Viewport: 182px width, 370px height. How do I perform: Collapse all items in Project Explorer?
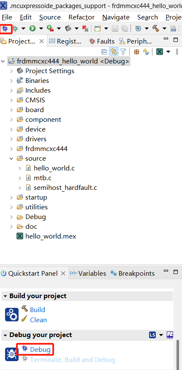(104, 52)
